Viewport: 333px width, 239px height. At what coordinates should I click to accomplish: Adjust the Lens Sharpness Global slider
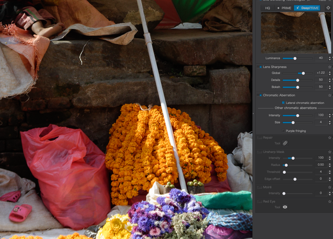click(303, 73)
